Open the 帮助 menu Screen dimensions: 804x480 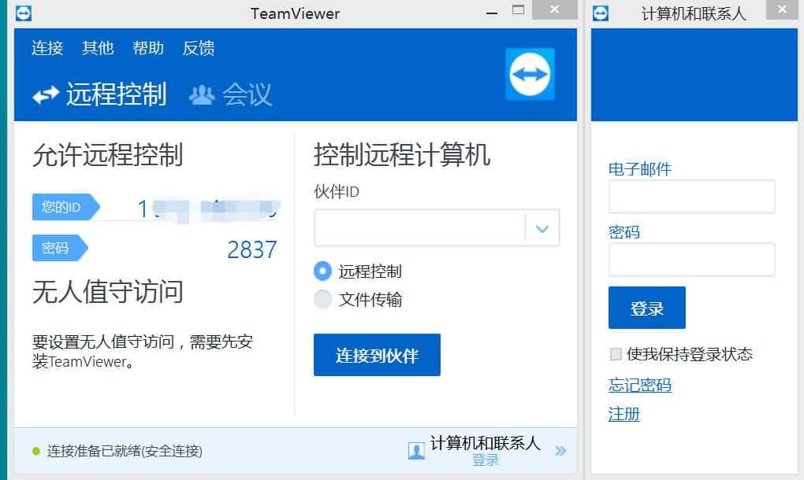147,47
